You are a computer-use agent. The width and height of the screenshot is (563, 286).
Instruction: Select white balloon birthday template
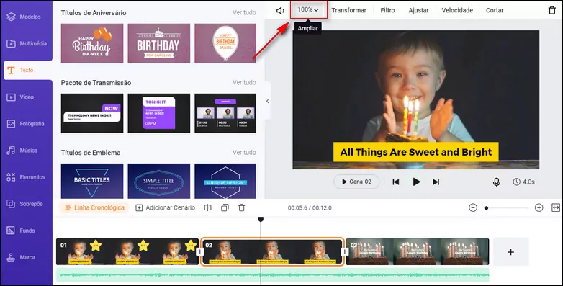(x=225, y=43)
